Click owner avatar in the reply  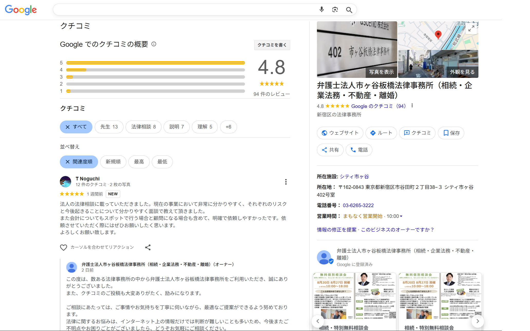(x=72, y=267)
